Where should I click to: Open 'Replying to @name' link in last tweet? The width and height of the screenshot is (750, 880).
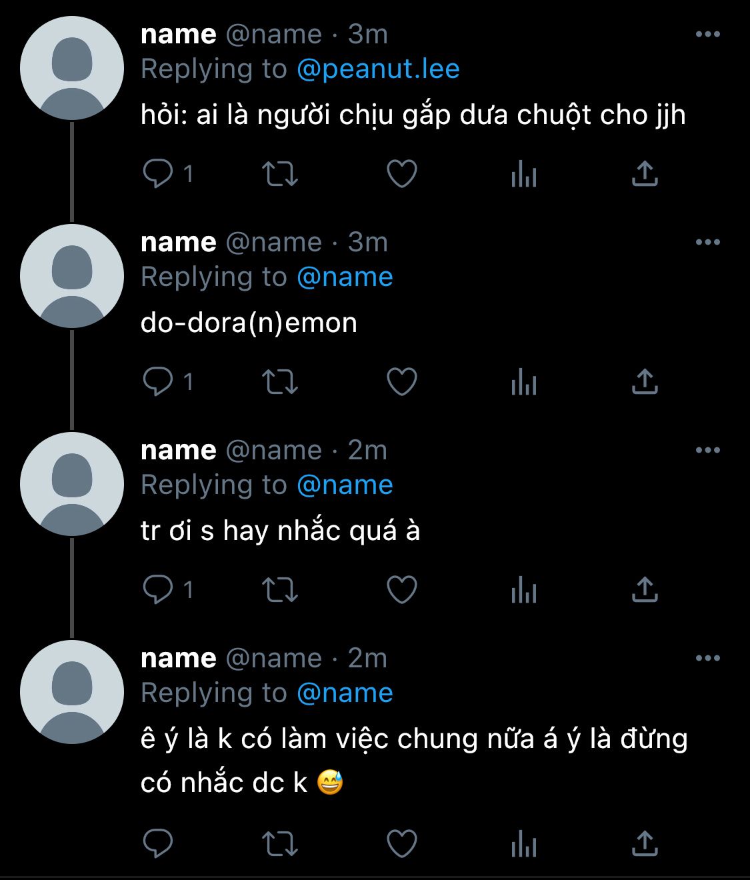coord(345,693)
